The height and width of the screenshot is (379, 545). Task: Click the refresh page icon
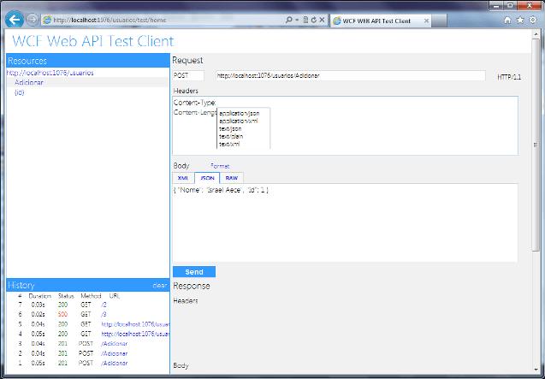tap(316, 19)
